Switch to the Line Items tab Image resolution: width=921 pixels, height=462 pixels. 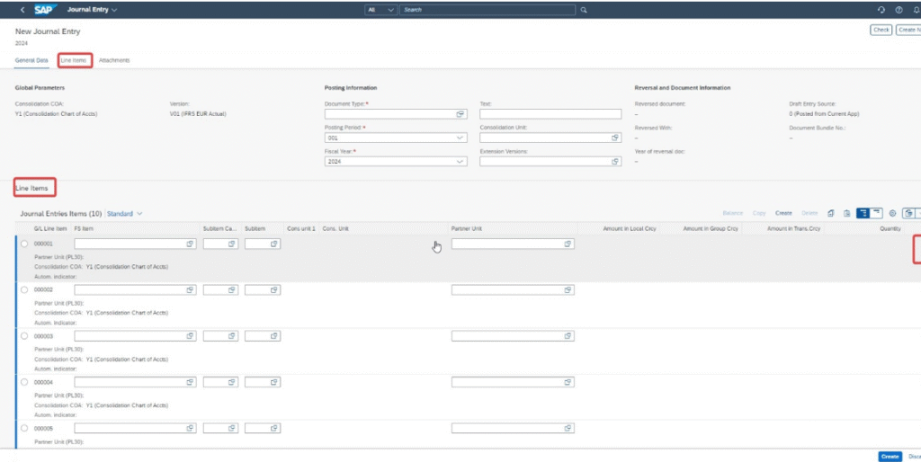tap(74, 60)
